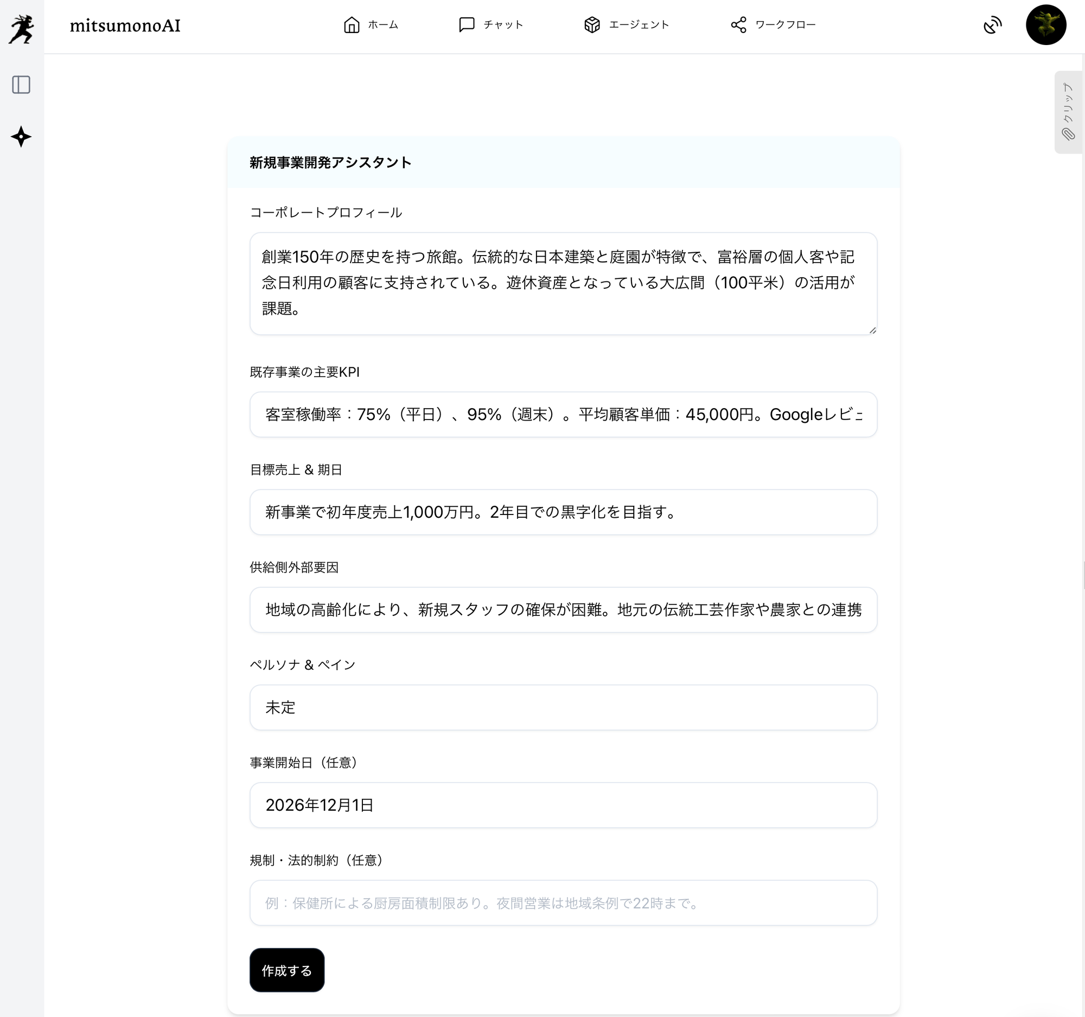Click the コーポレートプロフィール text area
The image size is (1085, 1017).
click(563, 283)
